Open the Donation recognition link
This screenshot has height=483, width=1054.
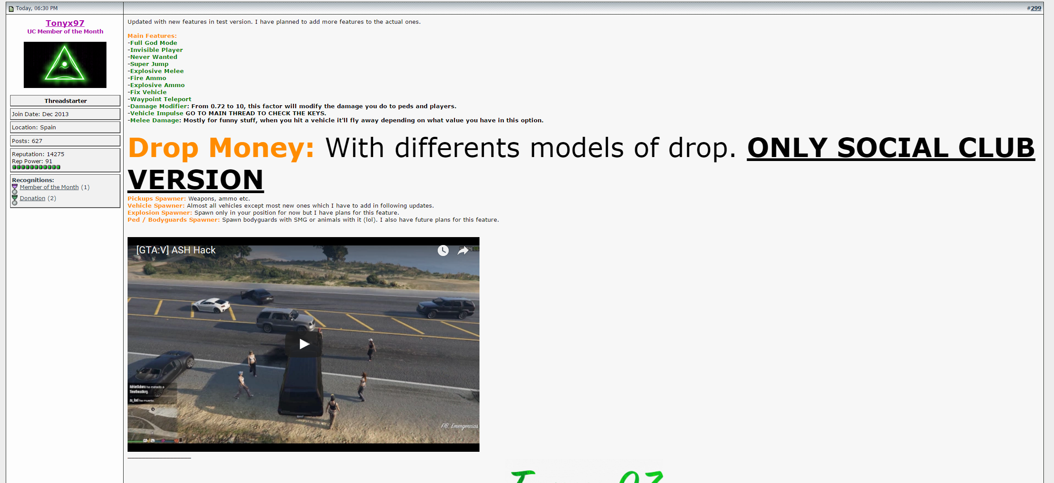33,198
